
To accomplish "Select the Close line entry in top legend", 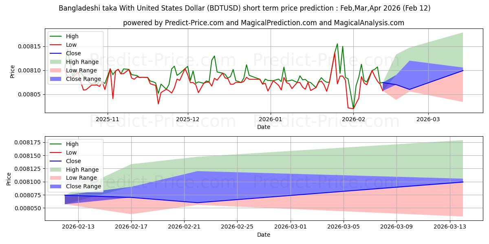I will click(73, 53).
